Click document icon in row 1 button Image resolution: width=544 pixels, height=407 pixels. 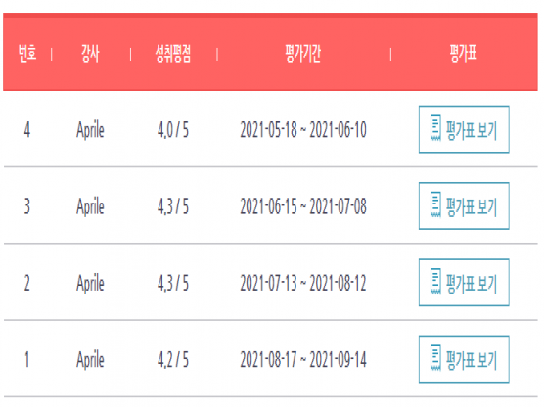[435, 358]
